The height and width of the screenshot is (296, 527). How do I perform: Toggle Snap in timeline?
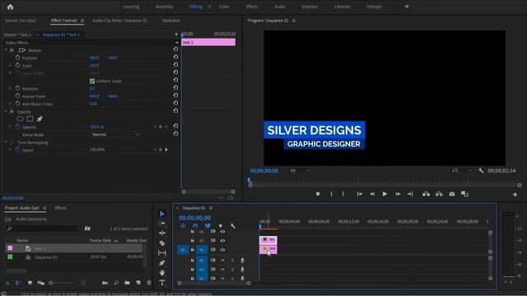click(195, 226)
